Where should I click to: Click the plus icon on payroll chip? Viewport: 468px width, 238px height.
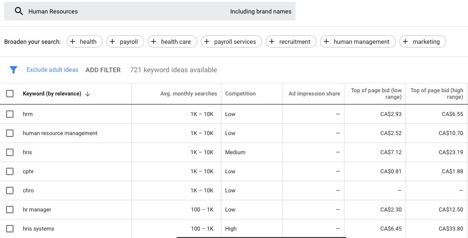112,41
